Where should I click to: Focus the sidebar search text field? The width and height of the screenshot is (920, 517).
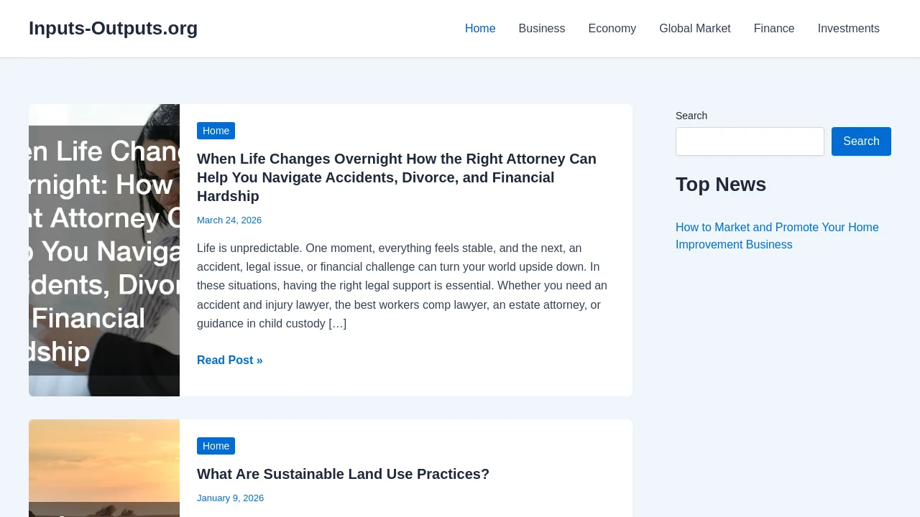(x=750, y=141)
